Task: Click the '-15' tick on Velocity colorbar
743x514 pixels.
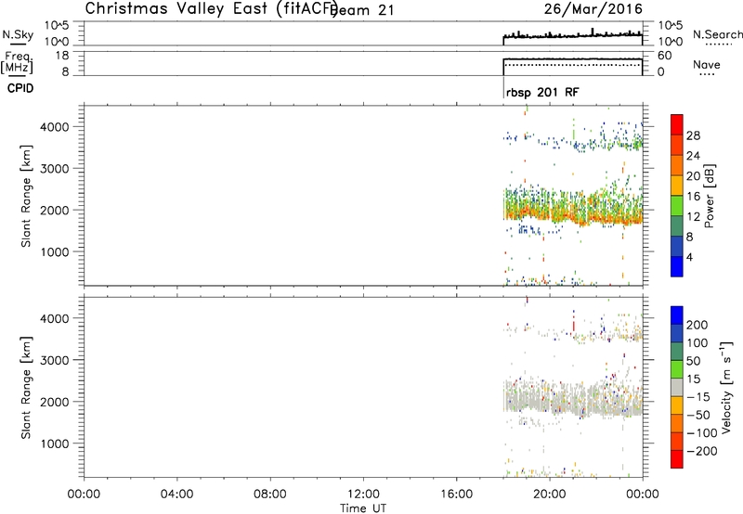Action: (698, 396)
